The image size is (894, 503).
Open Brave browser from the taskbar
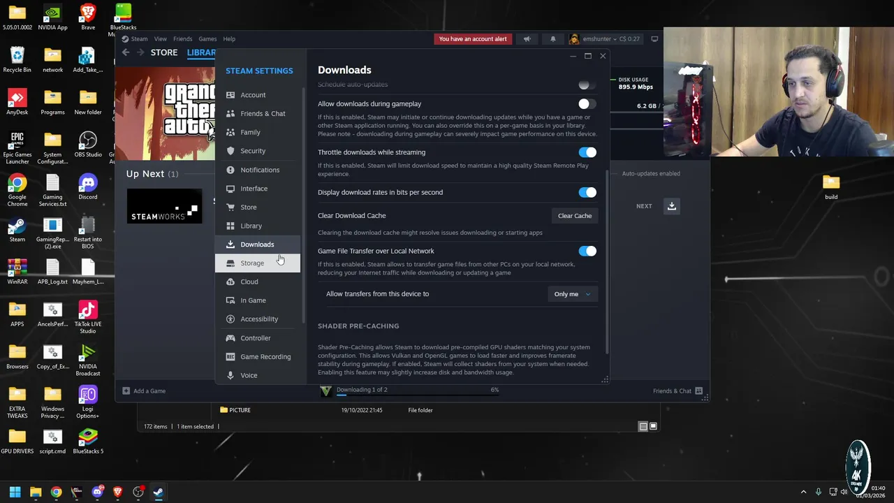[x=117, y=492]
